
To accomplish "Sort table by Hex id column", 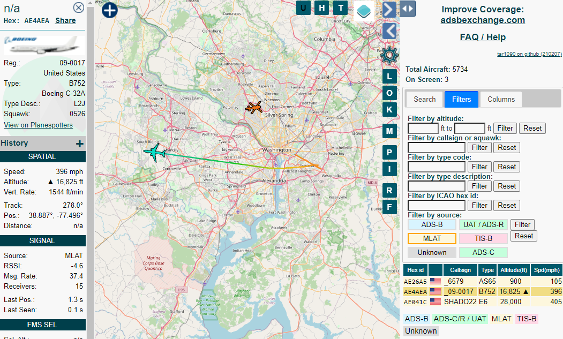I will tap(416, 270).
